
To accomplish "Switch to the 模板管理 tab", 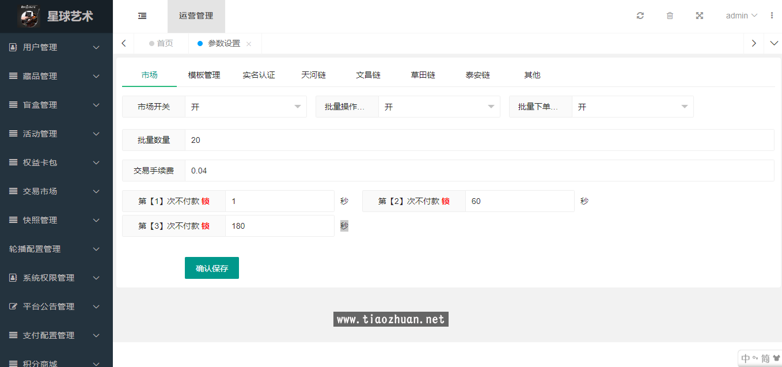I will 204,75.
